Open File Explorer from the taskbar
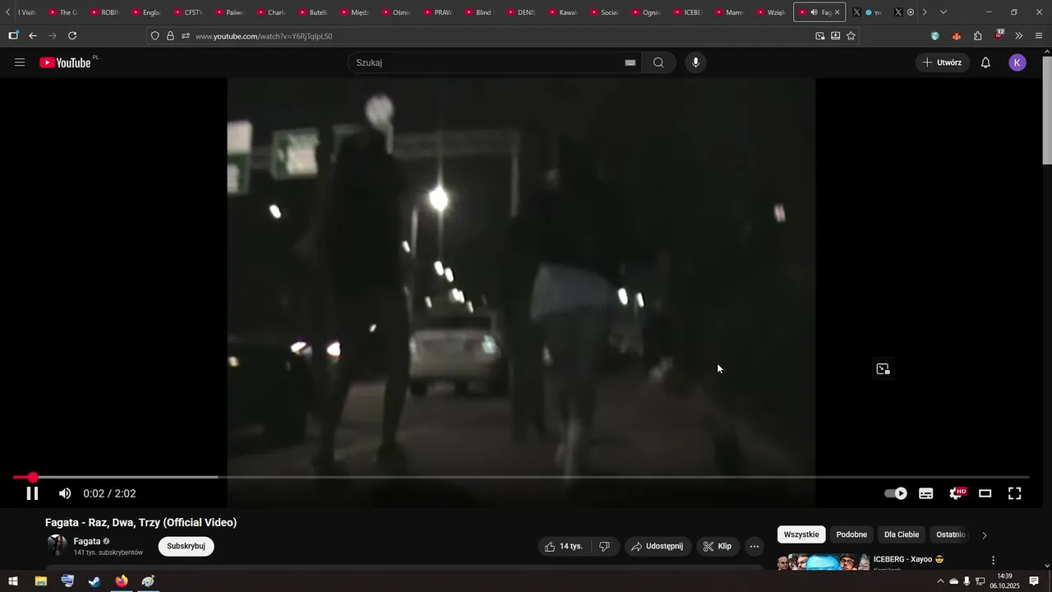 click(40, 581)
